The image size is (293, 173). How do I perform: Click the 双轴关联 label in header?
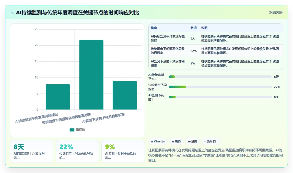(x=276, y=12)
